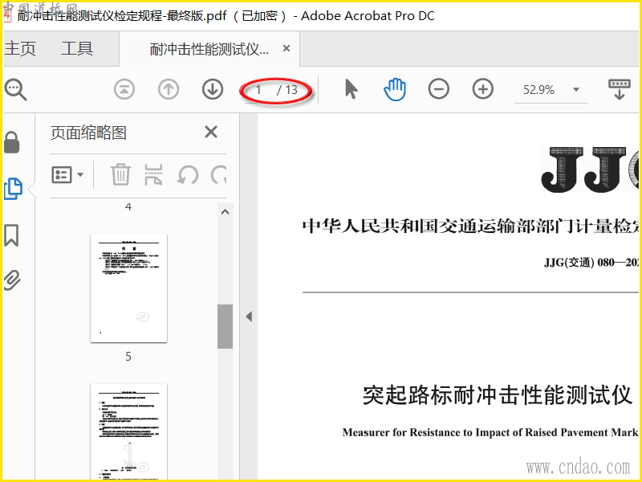The image size is (642, 482).
Task: Jump to first page arrow
Action: (124, 89)
